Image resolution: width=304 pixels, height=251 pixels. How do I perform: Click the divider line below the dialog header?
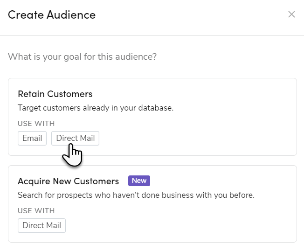(x=152, y=35)
